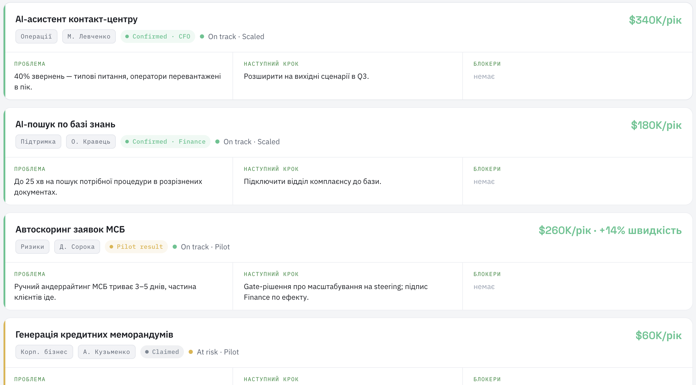
Task: Click the $60K/рік value
Action: [658, 336]
